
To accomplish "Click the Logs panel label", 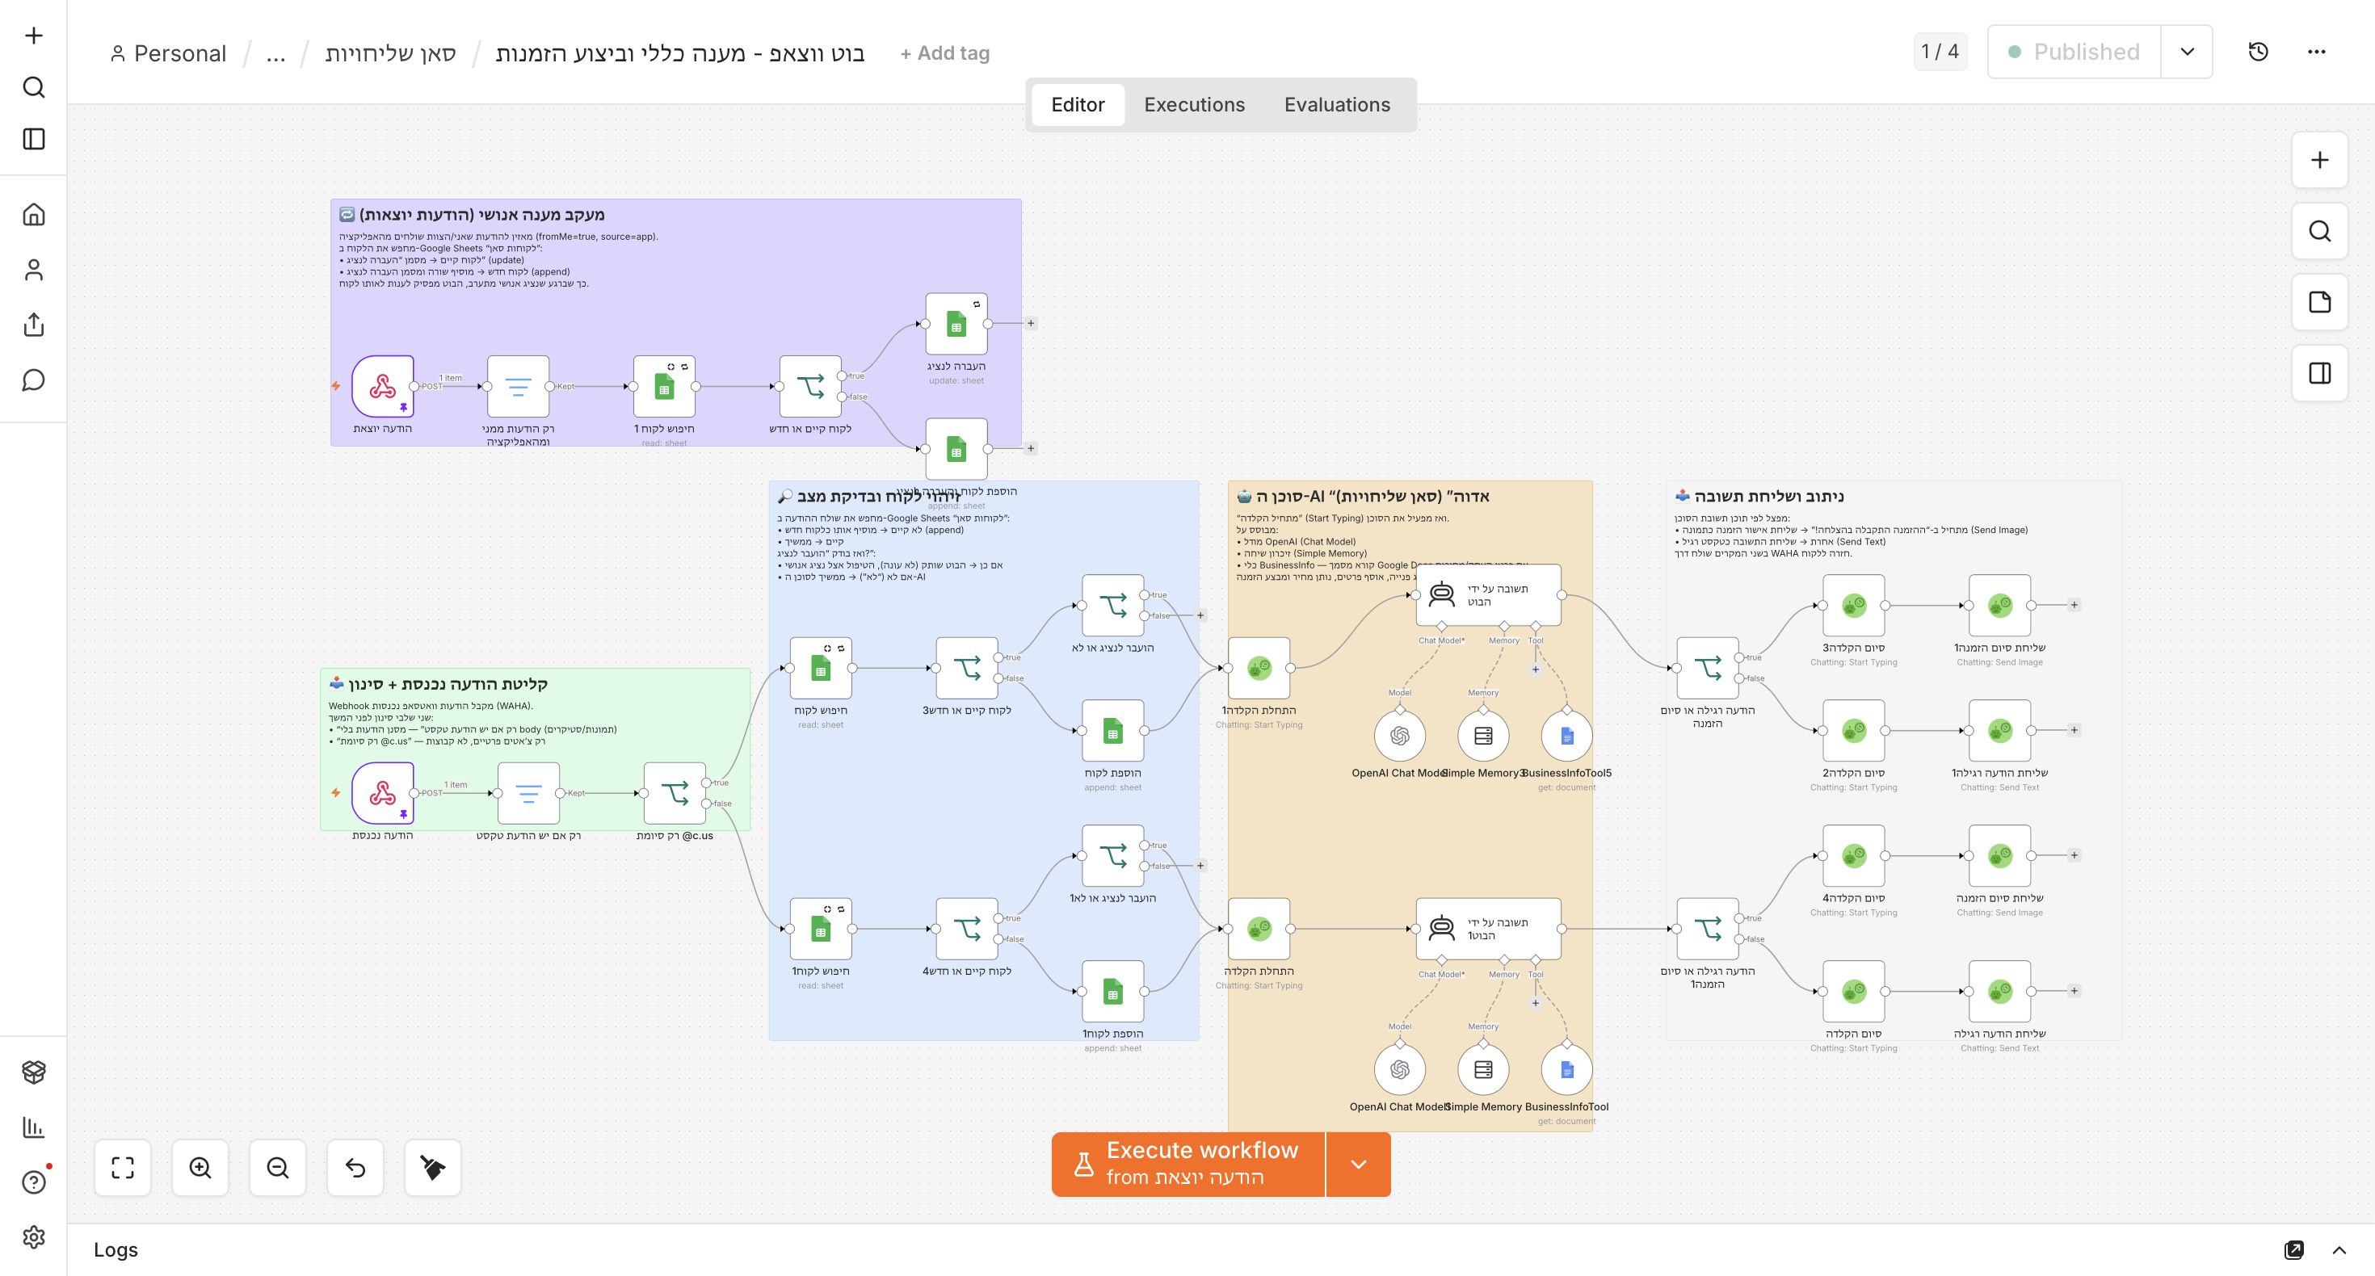I will (116, 1250).
